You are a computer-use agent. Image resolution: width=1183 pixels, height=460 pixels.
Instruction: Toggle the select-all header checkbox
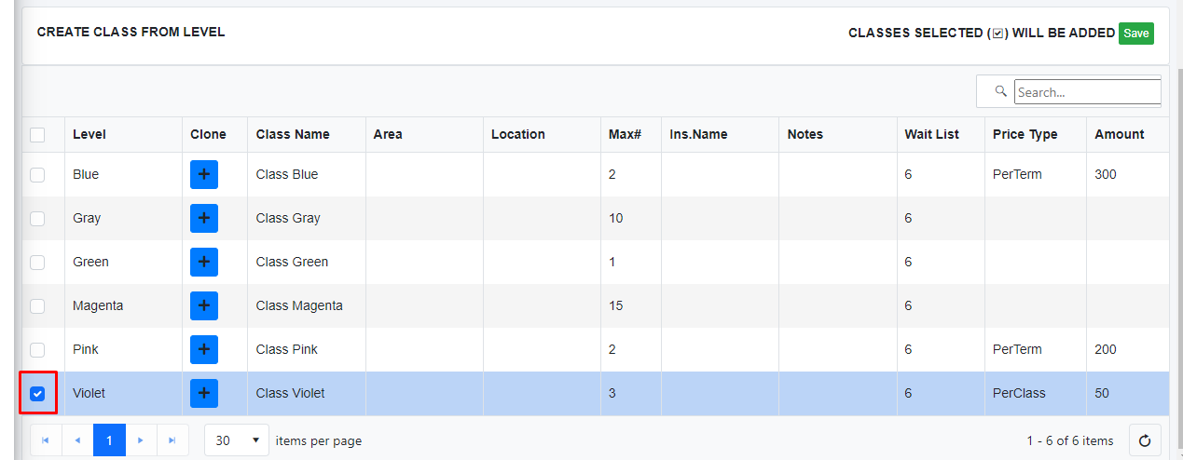[37, 134]
